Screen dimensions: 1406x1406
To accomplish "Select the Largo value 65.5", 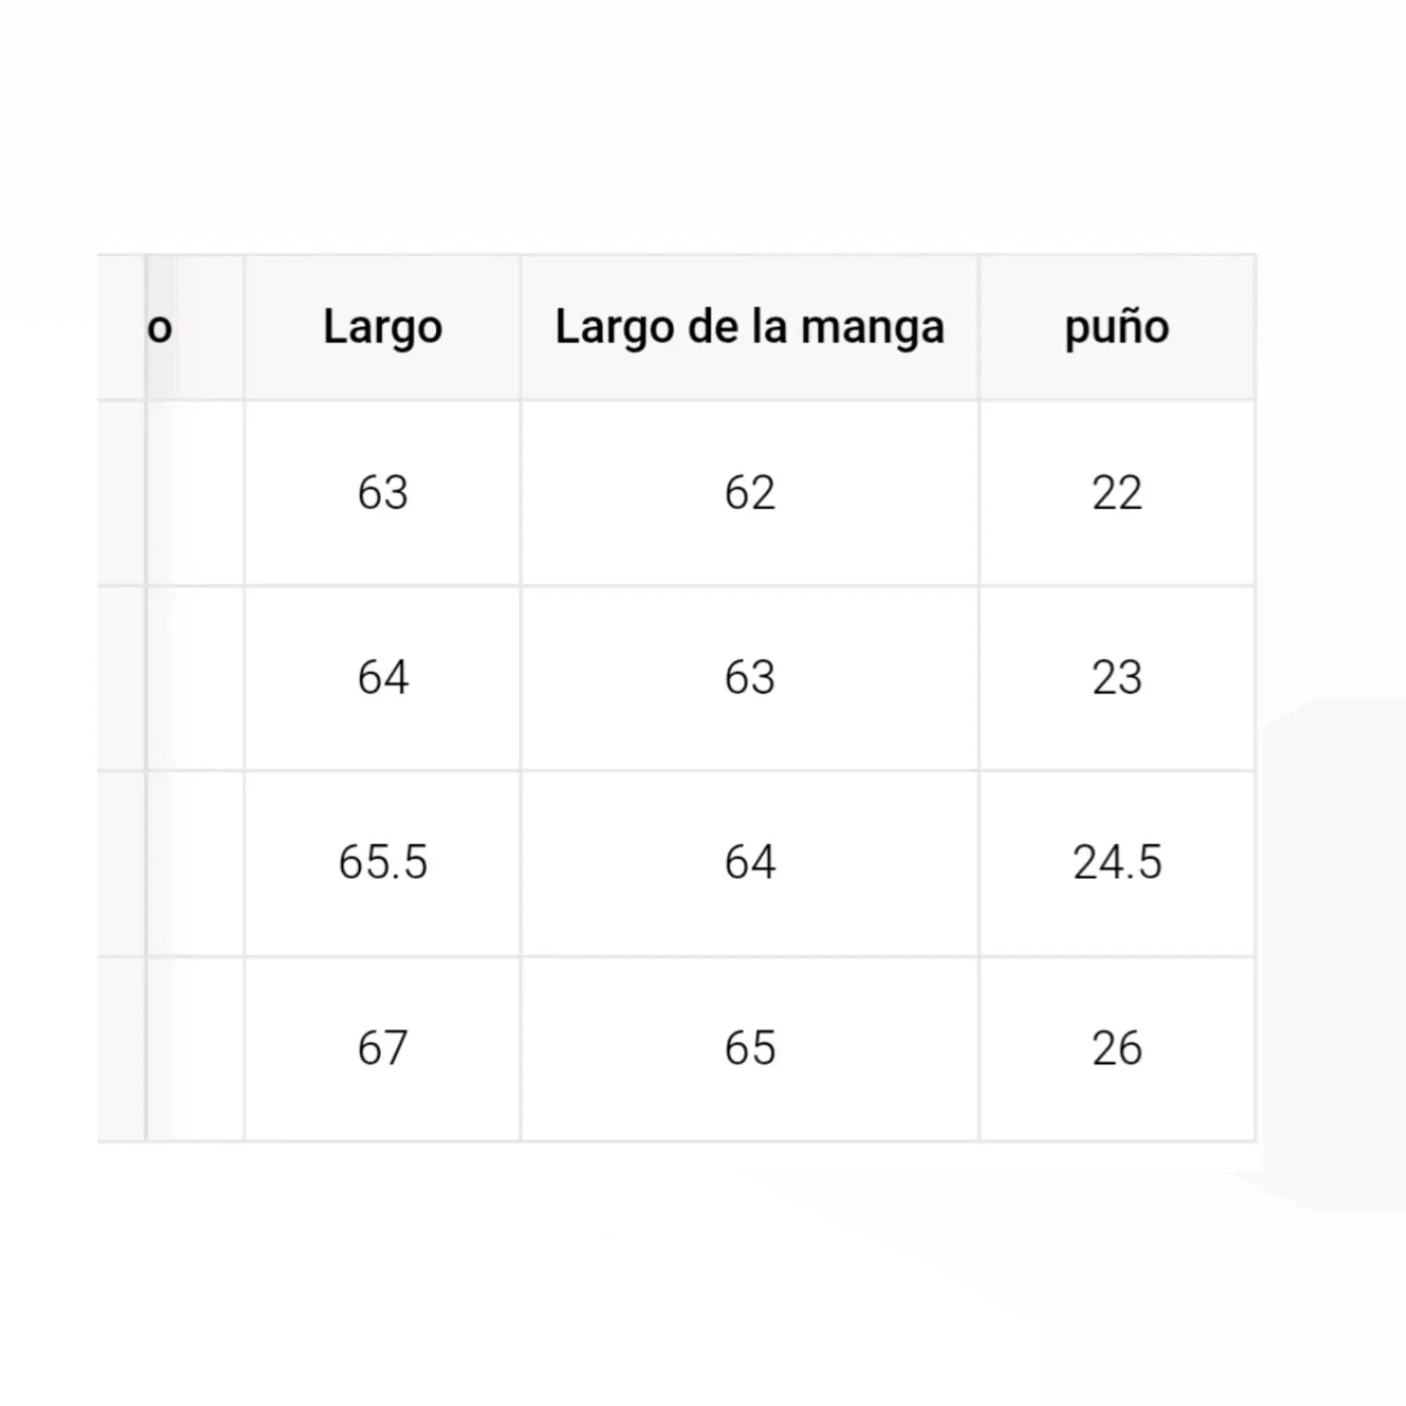I will tap(382, 862).
